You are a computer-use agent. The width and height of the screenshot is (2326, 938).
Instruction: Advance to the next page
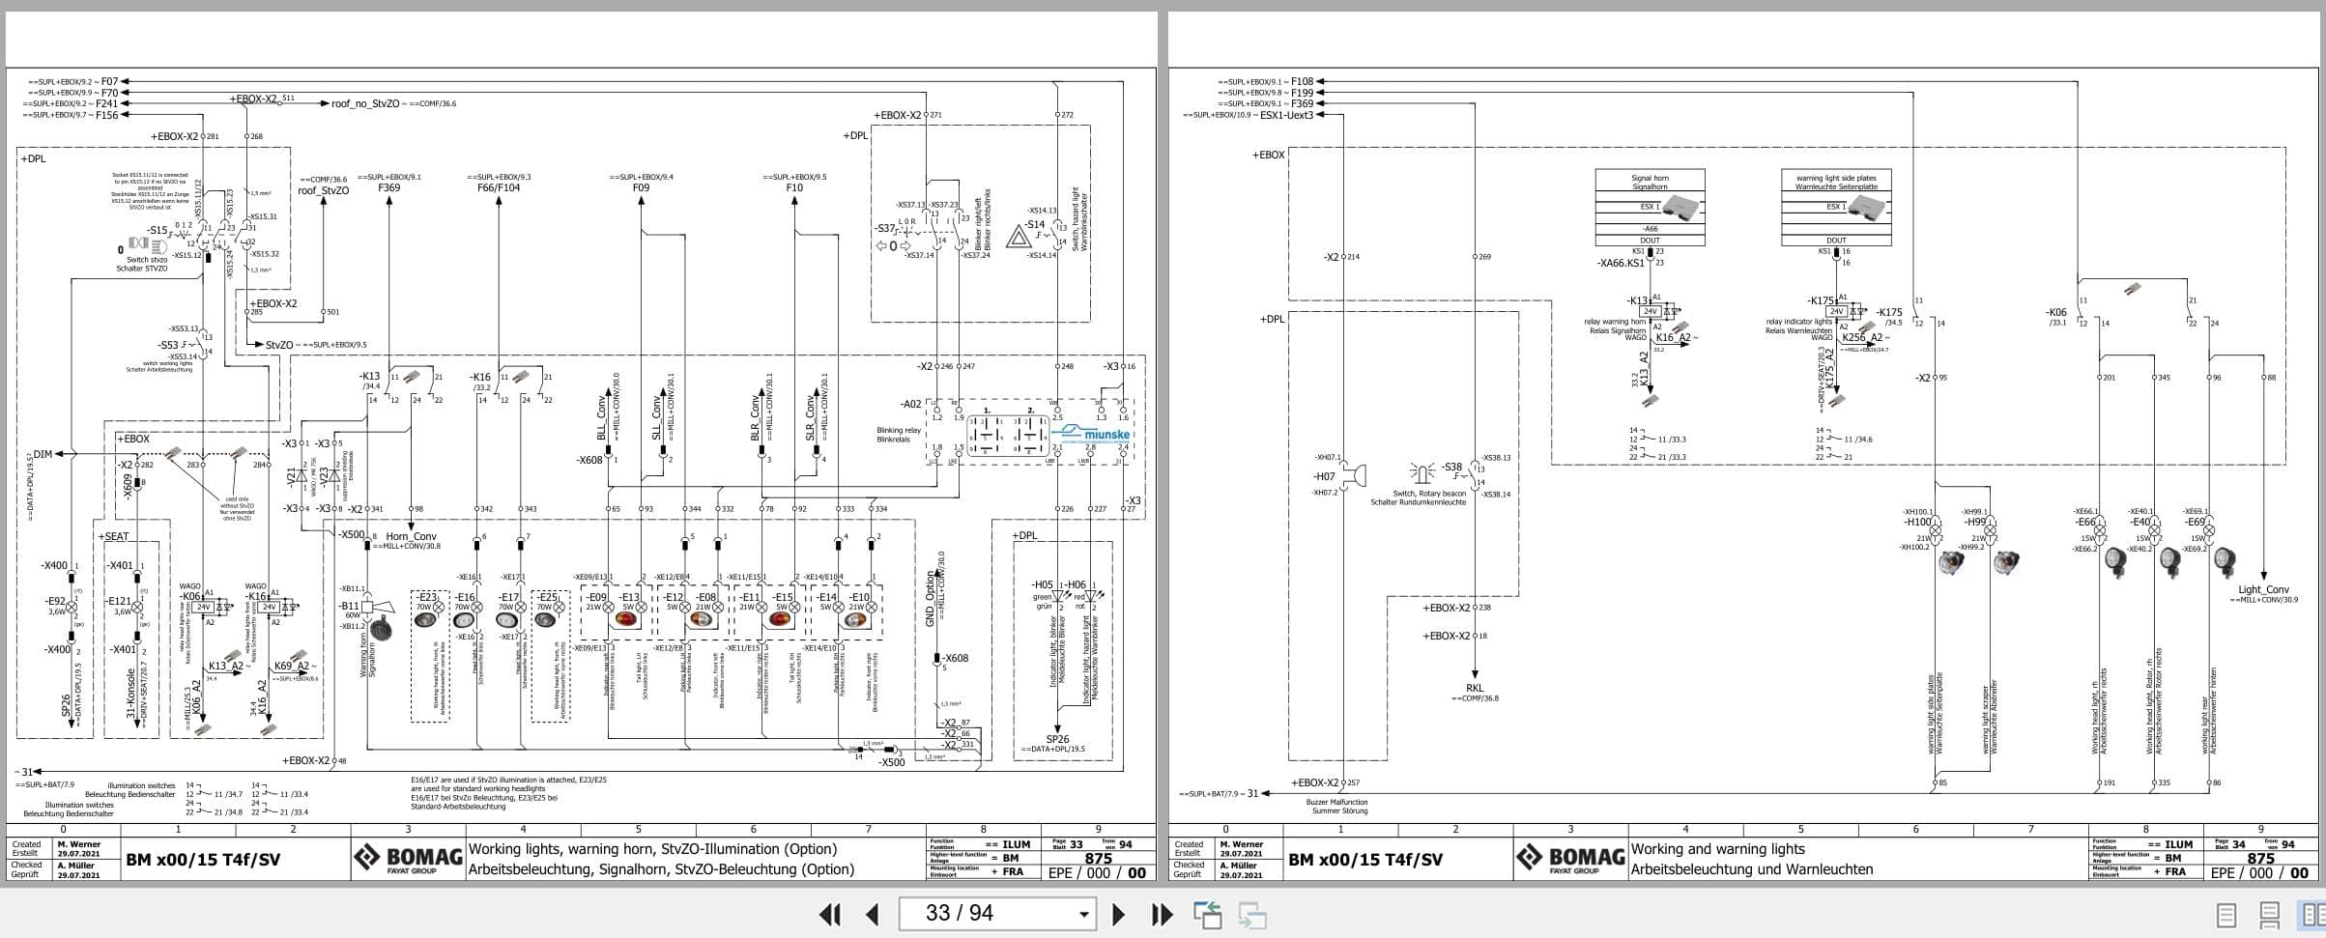point(1119,913)
